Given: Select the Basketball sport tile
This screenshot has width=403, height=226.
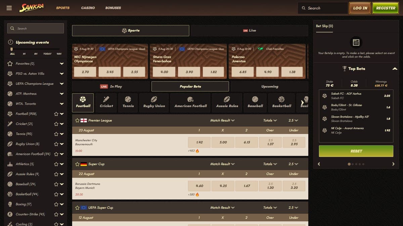Looking at the screenshot, I should coord(282,103).
